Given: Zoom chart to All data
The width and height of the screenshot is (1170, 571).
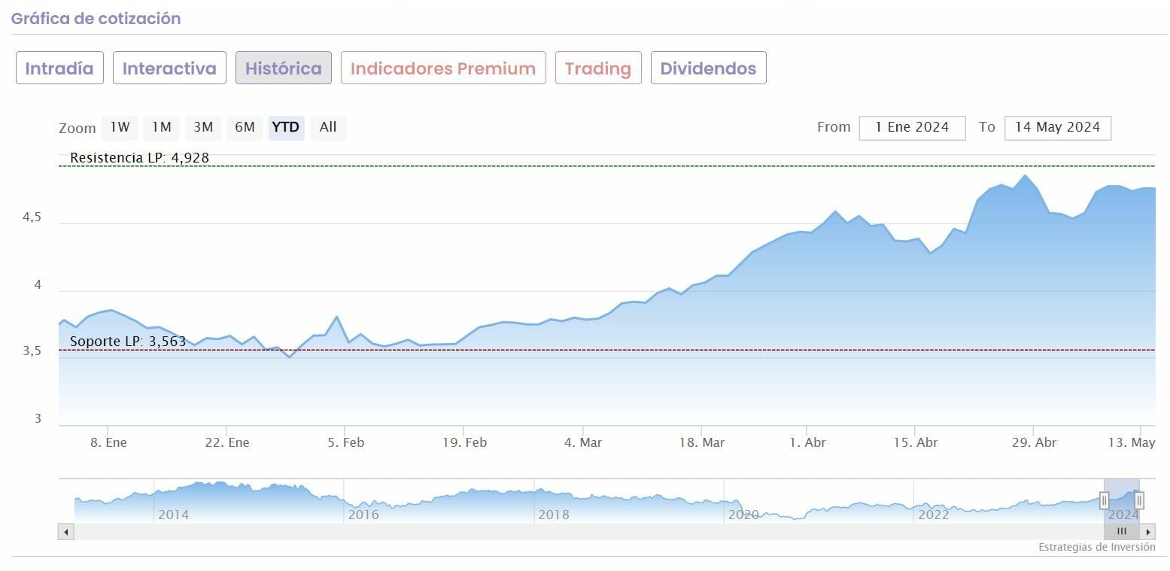Looking at the screenshot, I should 328,127.
